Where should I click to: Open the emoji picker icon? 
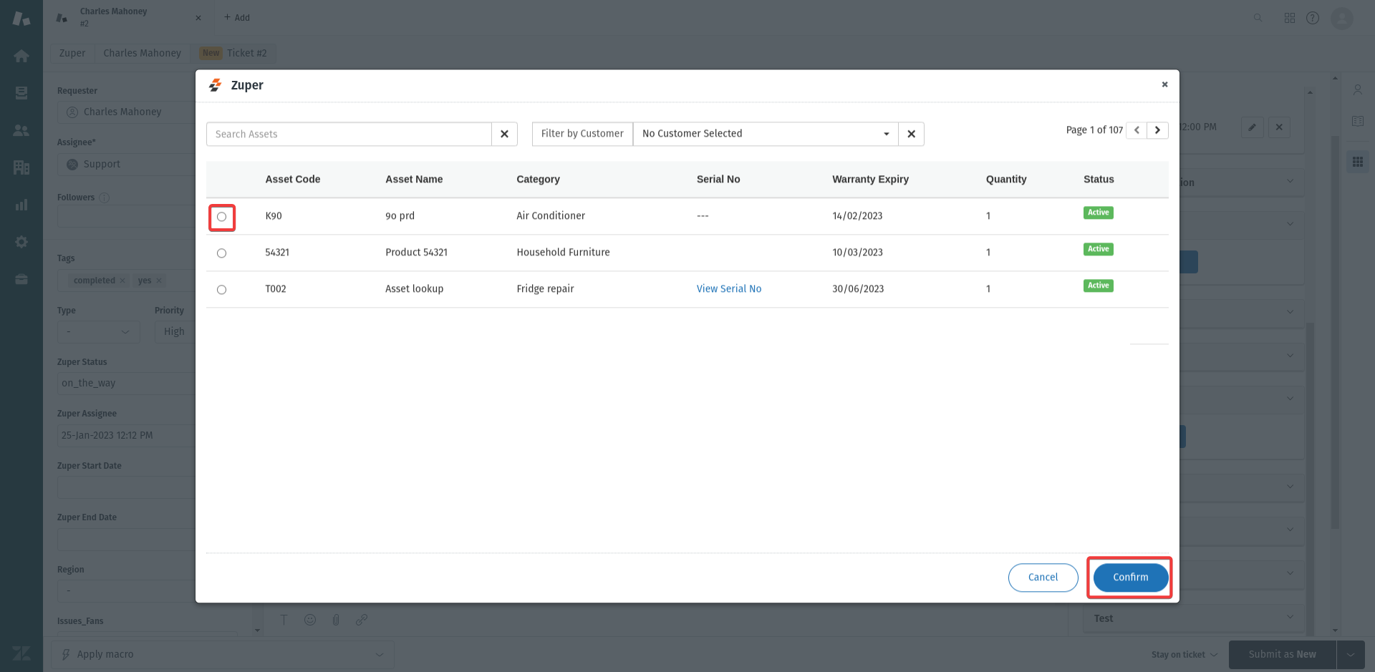click(310, 620)
